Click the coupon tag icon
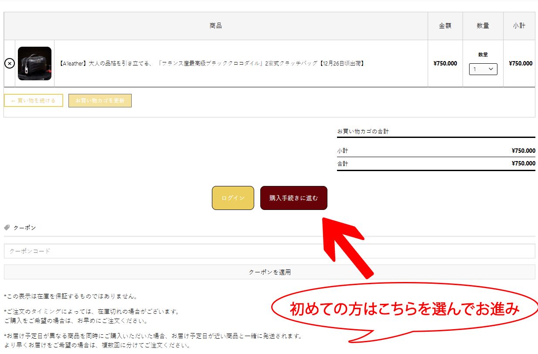The height and width of the screenshot is (354, 538). pos(7,228)
